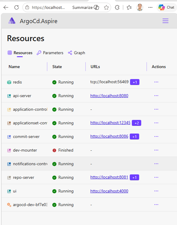Open the http://localhost:12345 link
This screenshot has width=177, height=225.
tap(111, 123)
